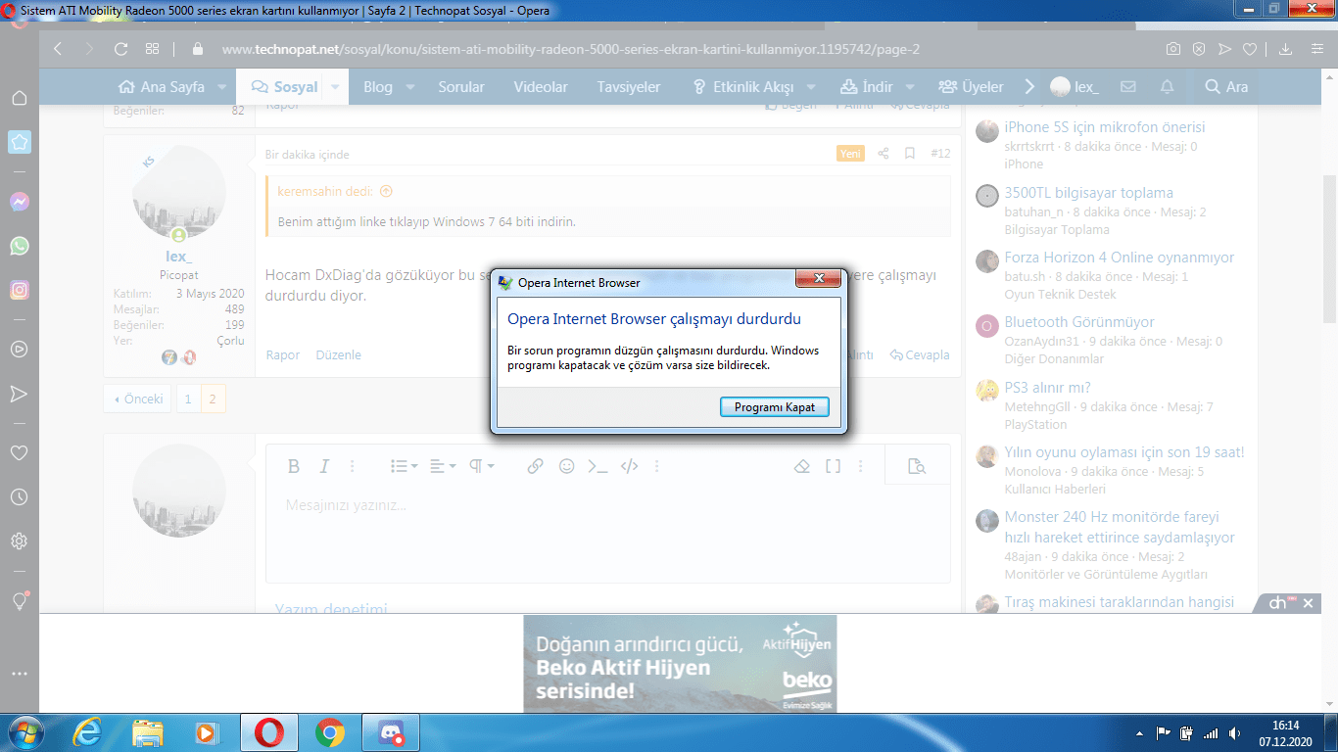1338x752 pixels.
Task: Open thread "Bluetooth Görünmüyor"
Action: coord(1079,322)
